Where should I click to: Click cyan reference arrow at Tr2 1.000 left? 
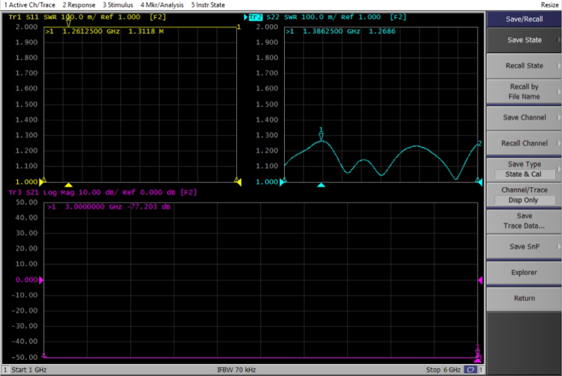(282, 182)
